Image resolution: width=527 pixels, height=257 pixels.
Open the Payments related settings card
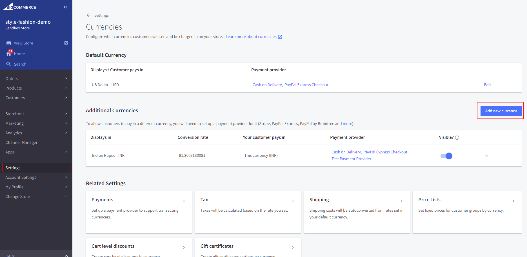(x=139, y=212)
